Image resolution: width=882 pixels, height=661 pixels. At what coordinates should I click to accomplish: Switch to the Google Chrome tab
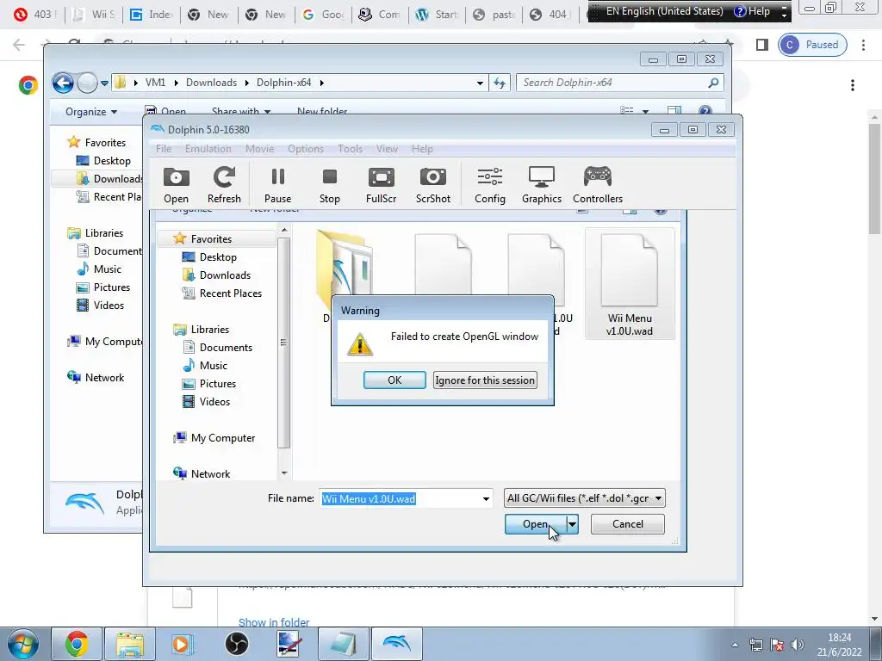point(324,15)
